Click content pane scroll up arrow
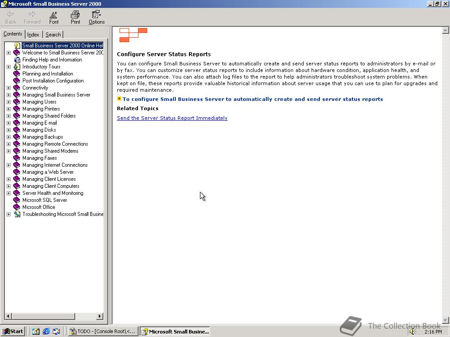The width and height of the screenshot is (450, 337). (x=446, y=30)
